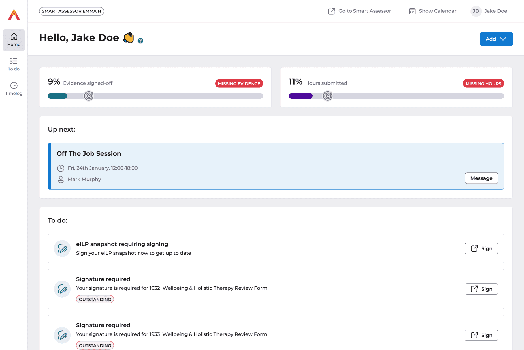Click the evidence target marker icon

[x=89, y=96]
